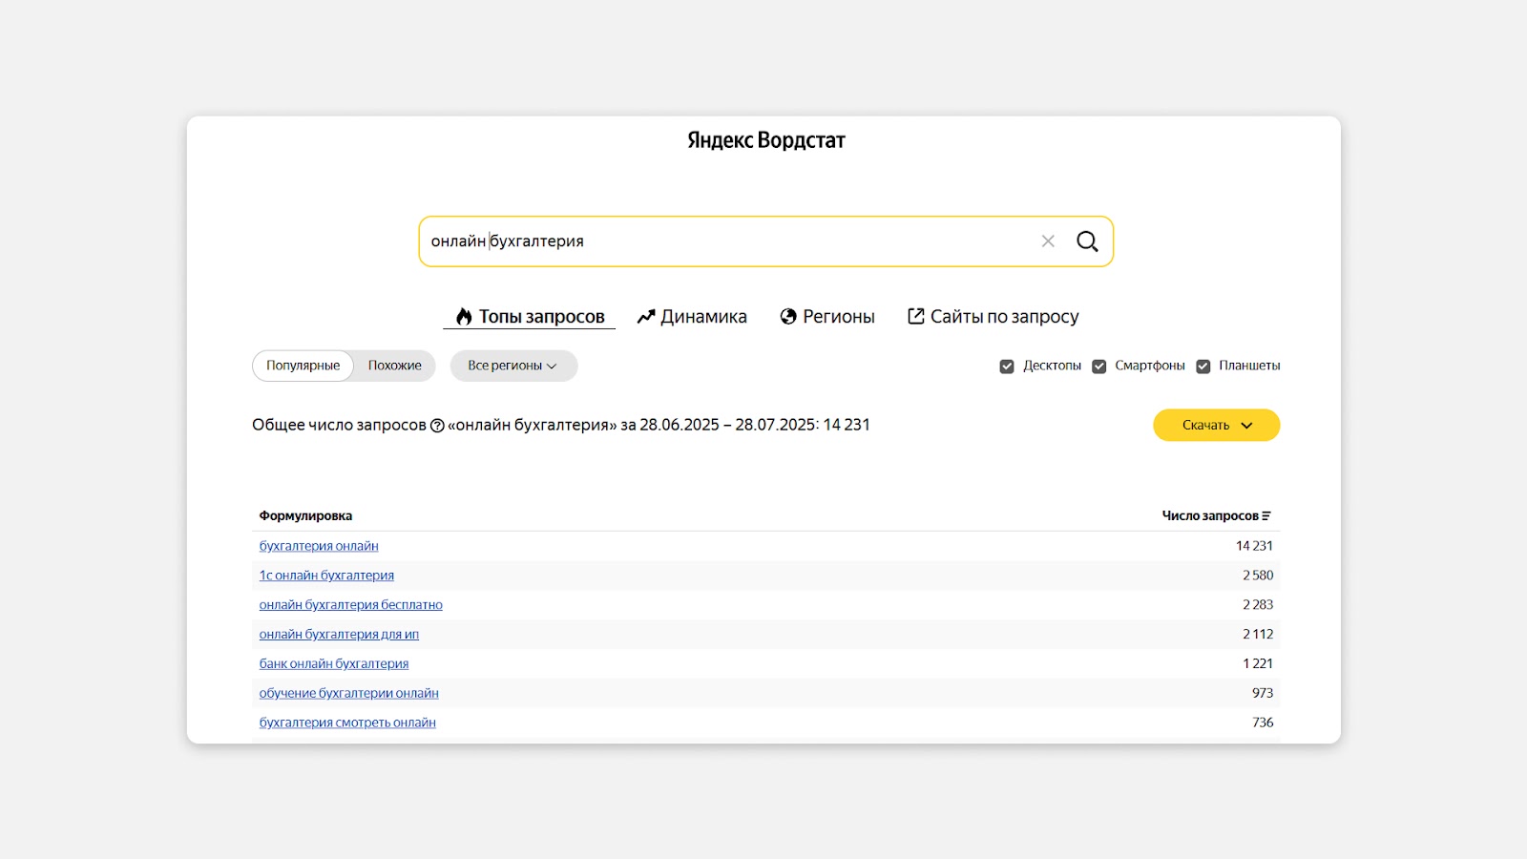Open онлайн бухгалтерия для ип link
Viewport: 1527px width, 859px height.
click(339, 635)
